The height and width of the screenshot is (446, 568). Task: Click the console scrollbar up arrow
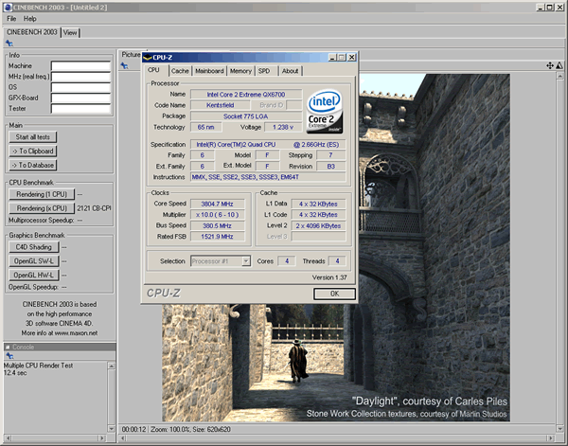[112, 366]
